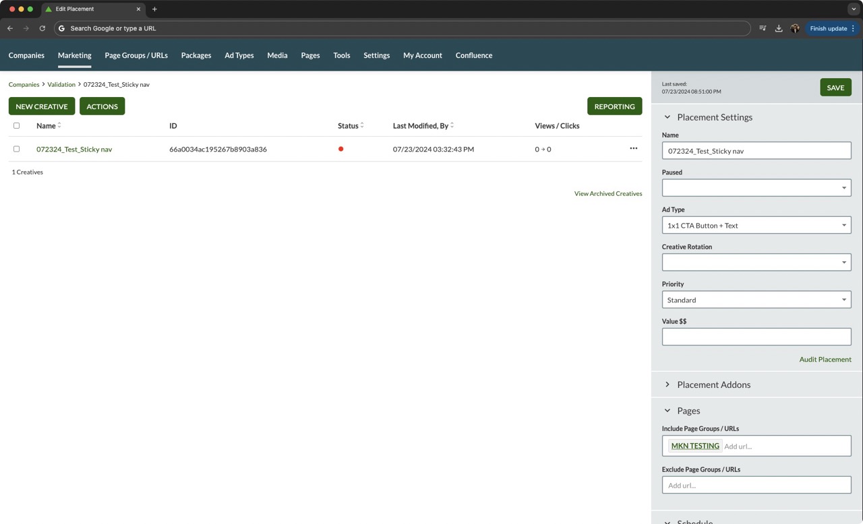
Task: Click the 07/23/2024 03:32:43 PM timestamp
Action: [434, 149]
